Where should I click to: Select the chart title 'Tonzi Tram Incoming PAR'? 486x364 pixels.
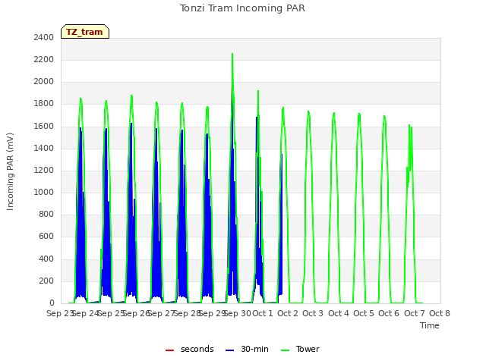tap(242, 8)
